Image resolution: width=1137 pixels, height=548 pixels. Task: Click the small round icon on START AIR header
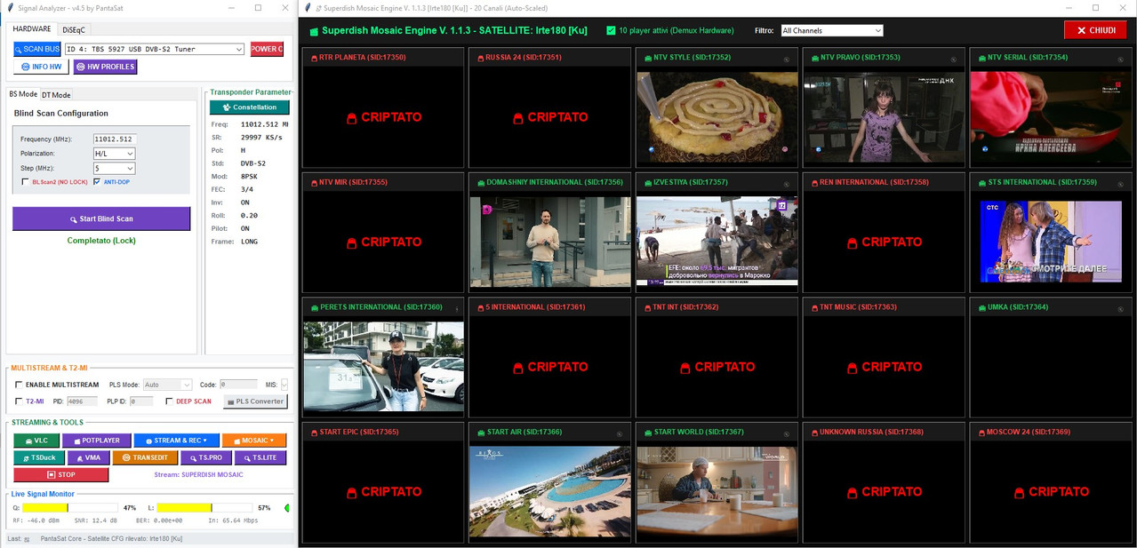pyautogui.click(x=620, y=434)
